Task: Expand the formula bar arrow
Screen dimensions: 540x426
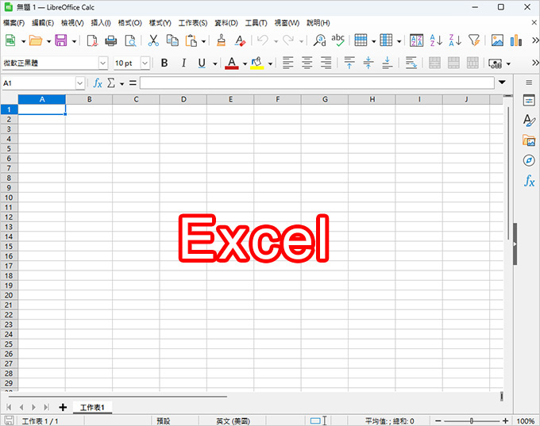Action: coord(502,83)
